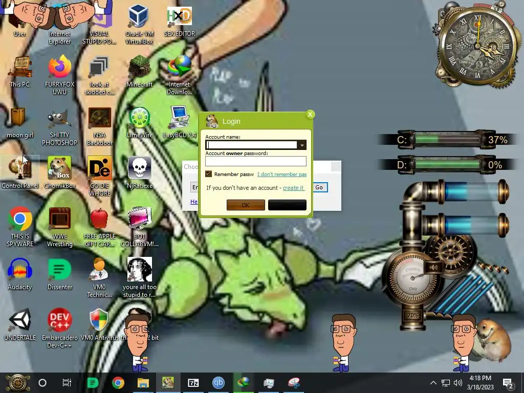The image size is (524, 393).
Task: Click the speaker icon on CPU gadget
Action: click(433, 267)
